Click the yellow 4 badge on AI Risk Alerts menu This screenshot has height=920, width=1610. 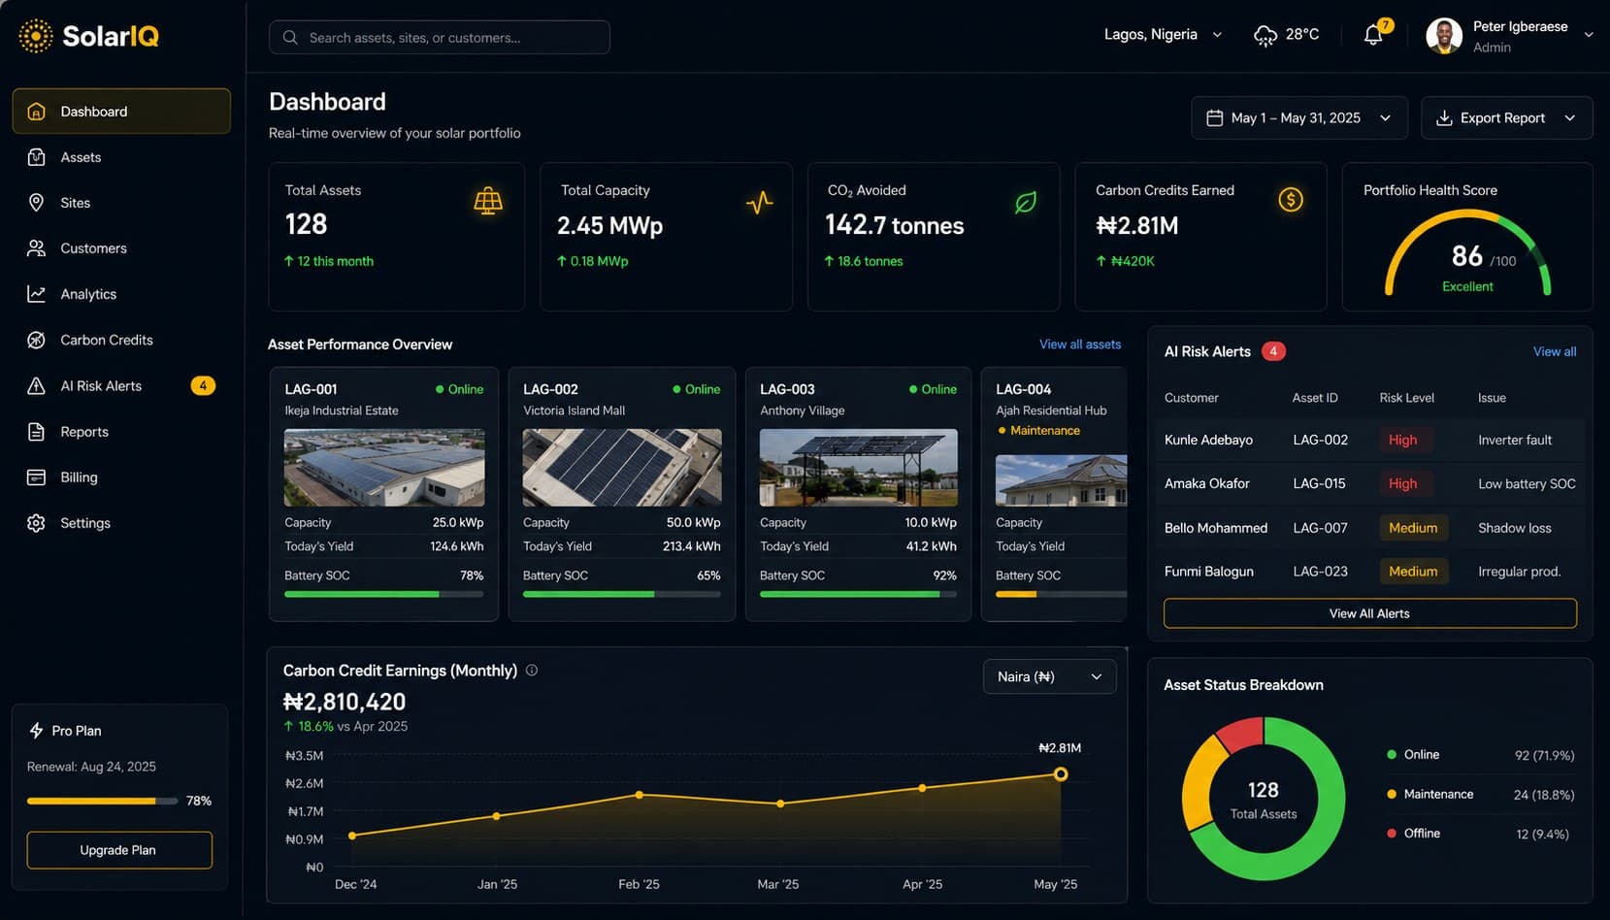click(203, 385)
